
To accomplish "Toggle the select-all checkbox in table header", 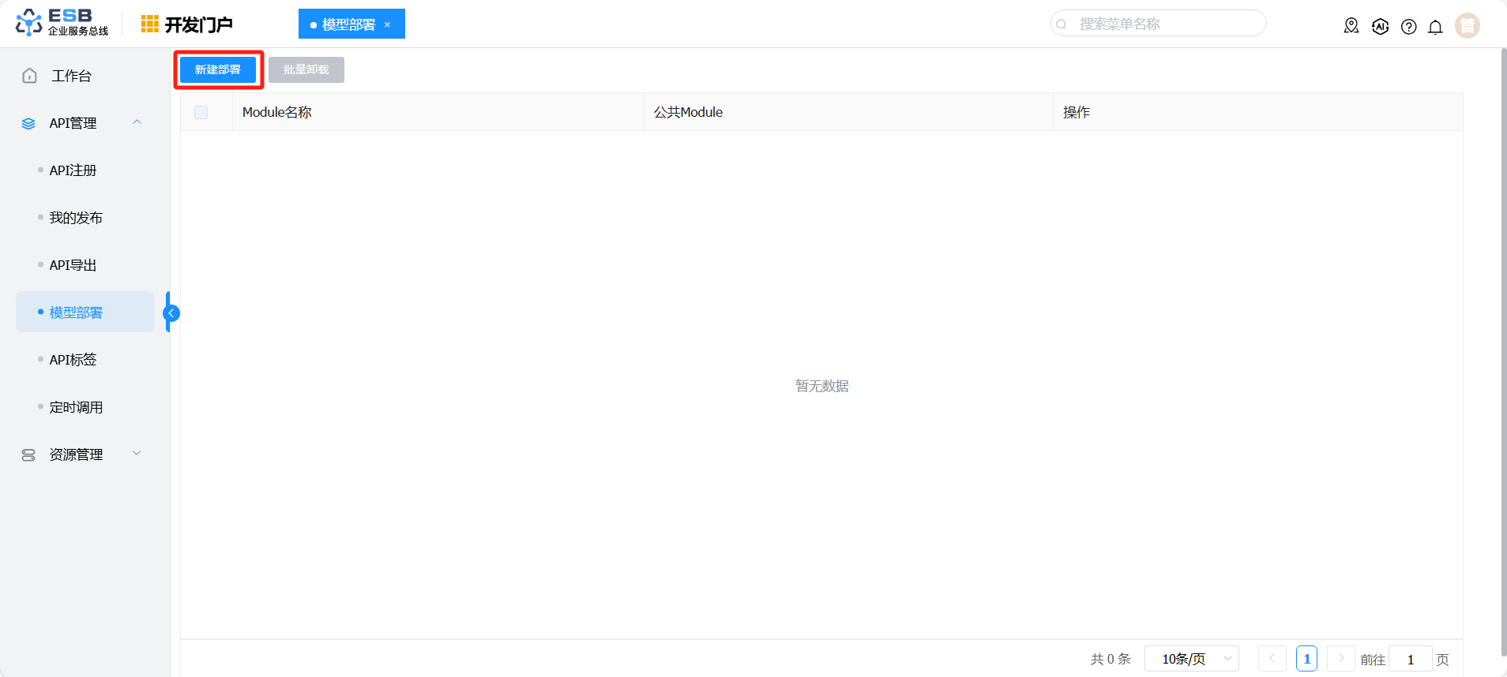I will point(201,113).
